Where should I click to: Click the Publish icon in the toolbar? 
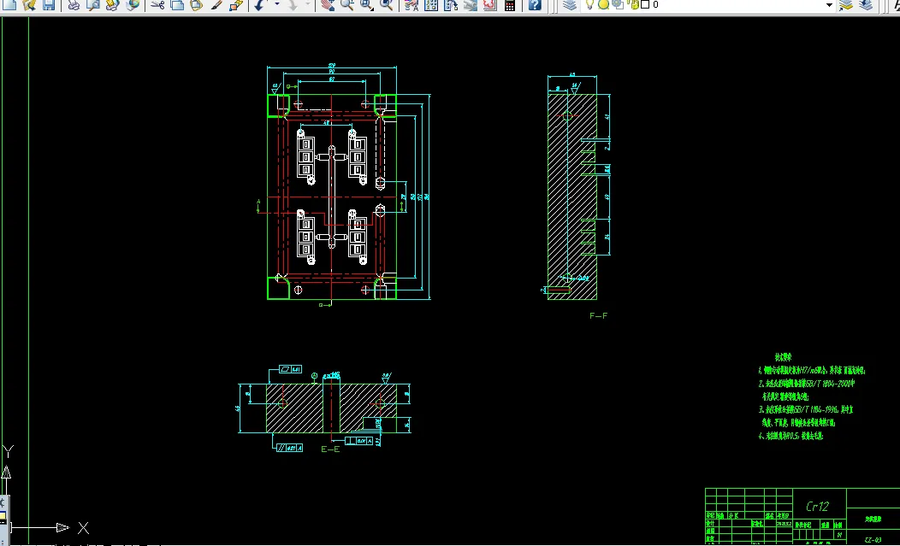[113, 5]
